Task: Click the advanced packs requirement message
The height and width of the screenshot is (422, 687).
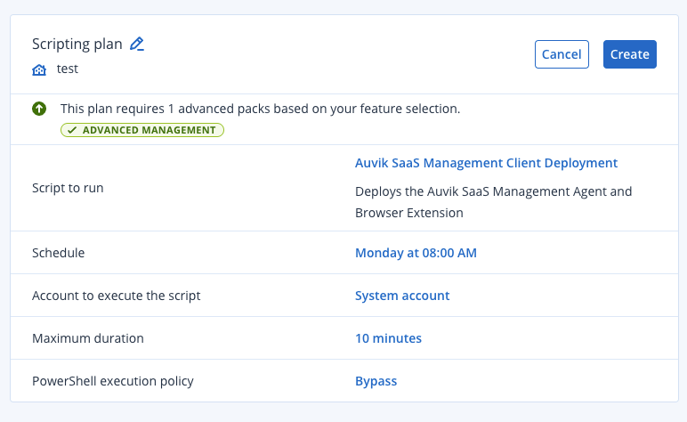Action: pos(260,109)
